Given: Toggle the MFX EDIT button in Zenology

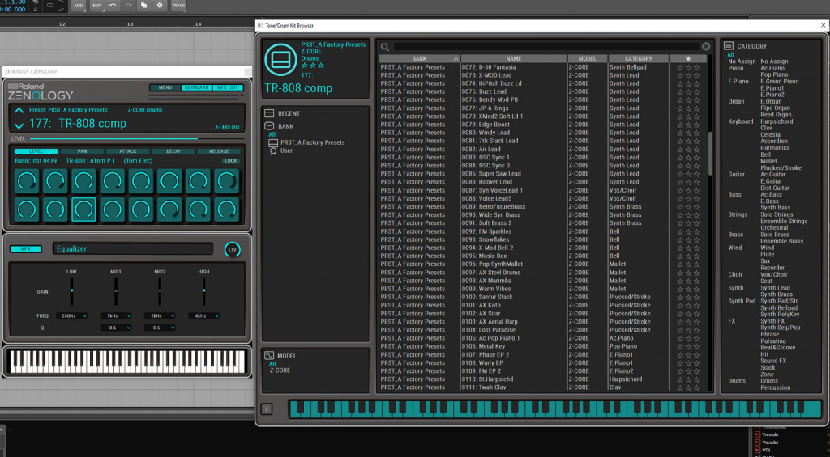Looking at the screenshot, I should click(x=228, y=87).
